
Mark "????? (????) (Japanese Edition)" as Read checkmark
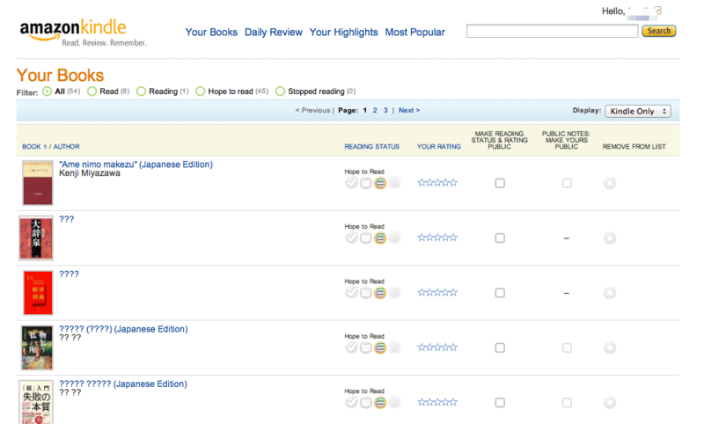(351, 347)
